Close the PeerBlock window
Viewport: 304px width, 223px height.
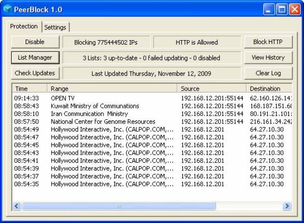(295, 9)
